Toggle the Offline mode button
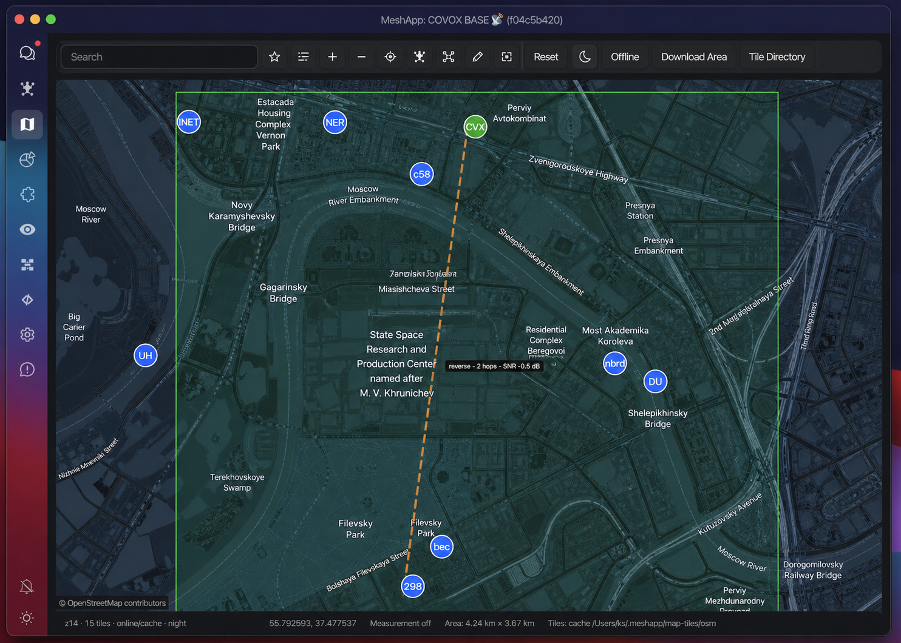The image size is (901, 643). click(625, 57)
